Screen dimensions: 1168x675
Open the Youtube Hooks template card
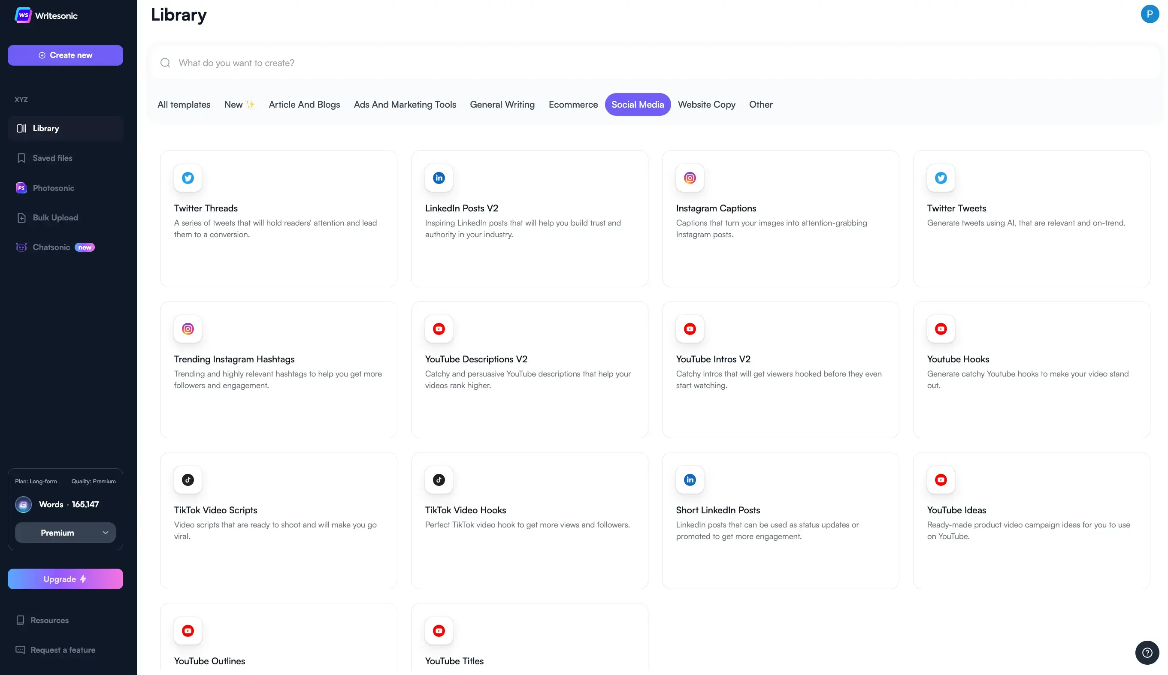tap(1031, 369)
